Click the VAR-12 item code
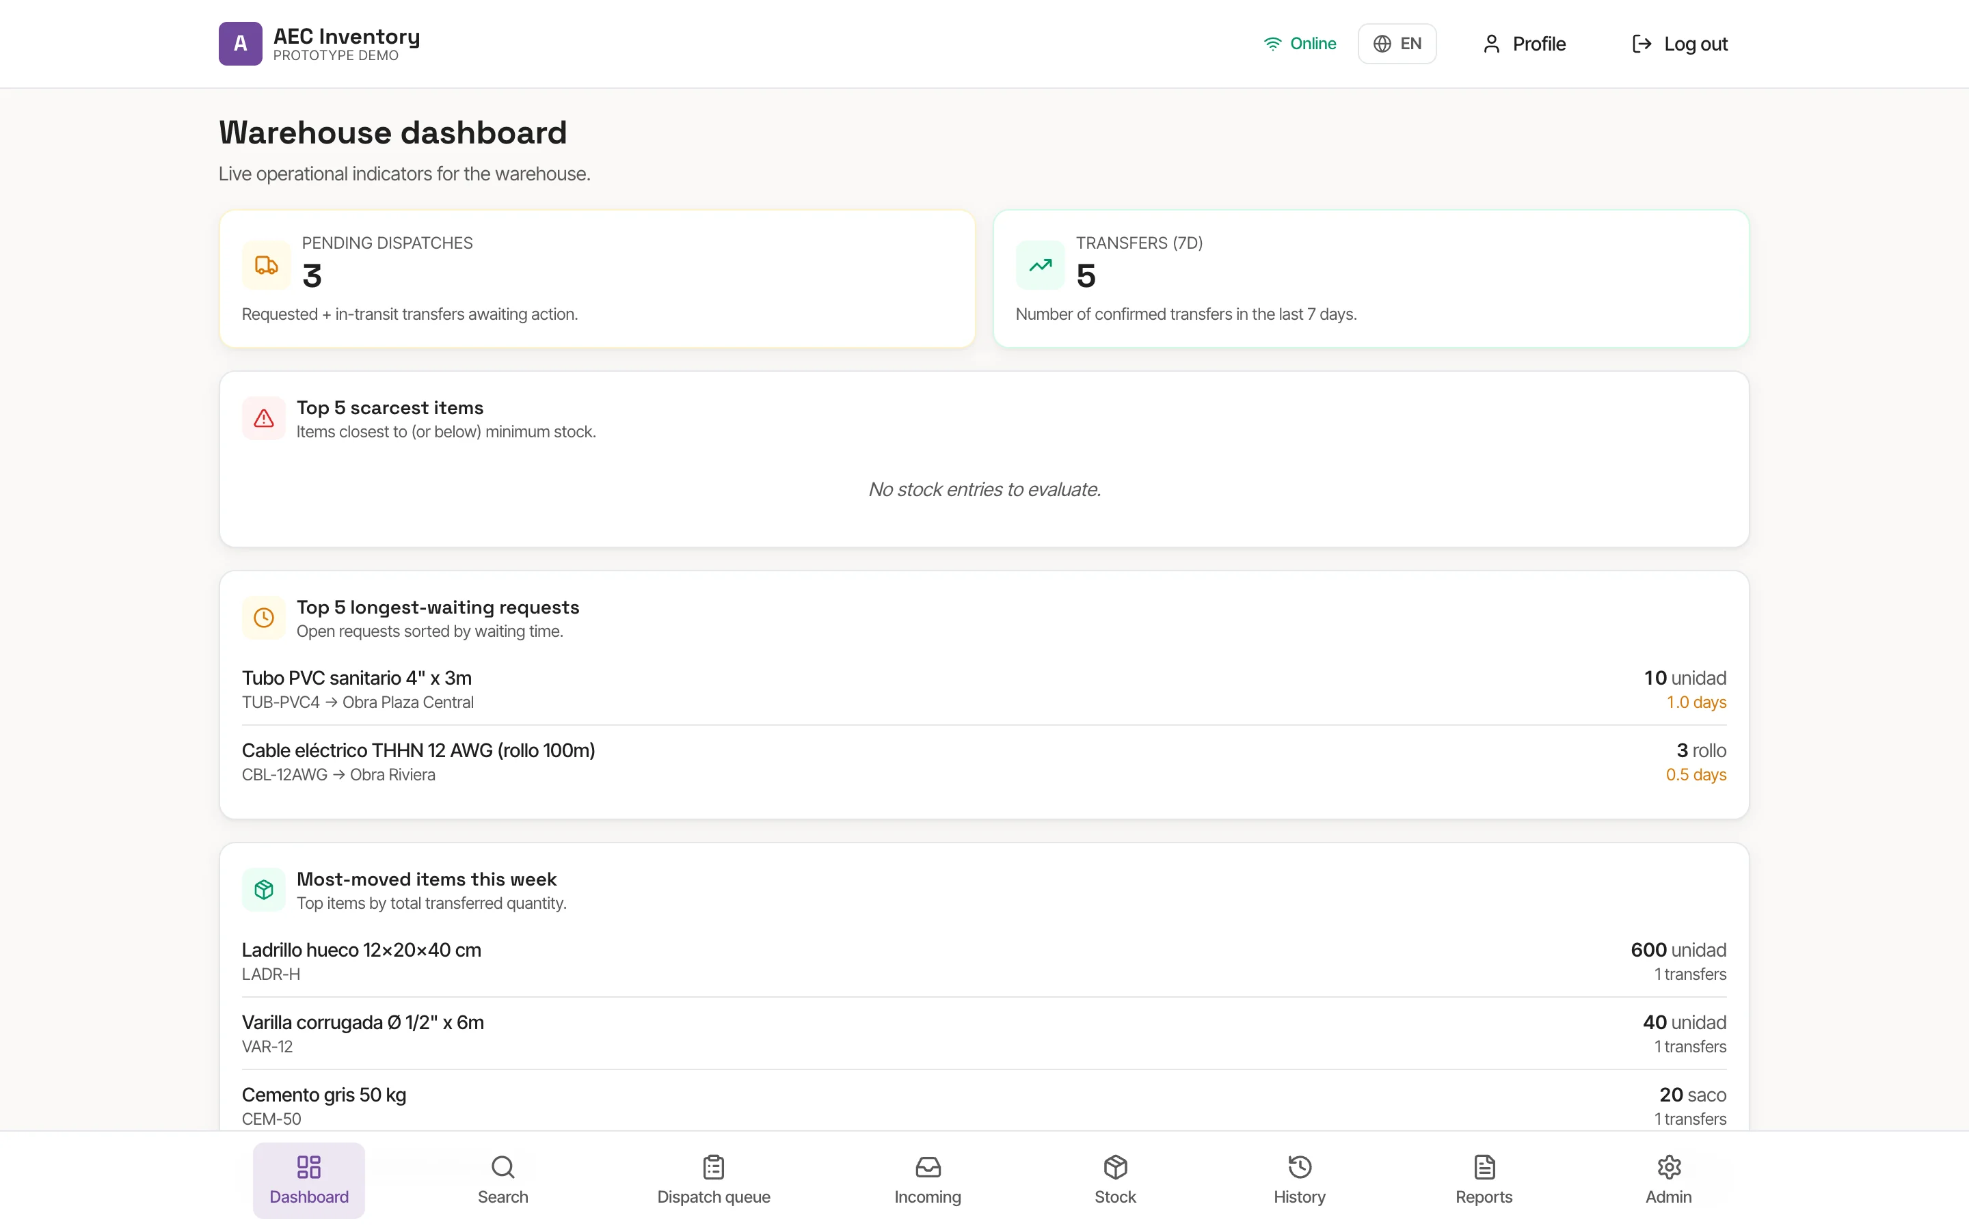Image resolution: width=1969 pixels, height=1230 pixels. point(267,1046)
